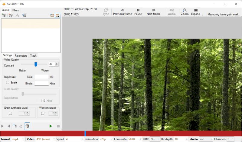Expand the Resolution 720p dropdown
Viewport: 242px width, 142px height.
tap(106, 139)
